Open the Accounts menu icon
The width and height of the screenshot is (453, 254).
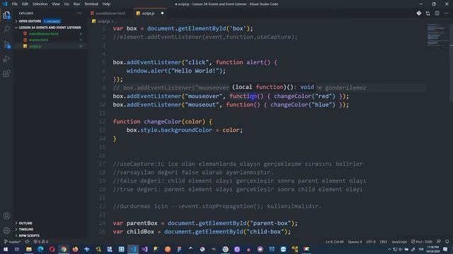(6, 216)
